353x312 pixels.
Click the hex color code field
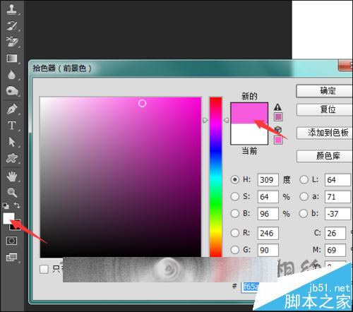click(x=250, y=287)
